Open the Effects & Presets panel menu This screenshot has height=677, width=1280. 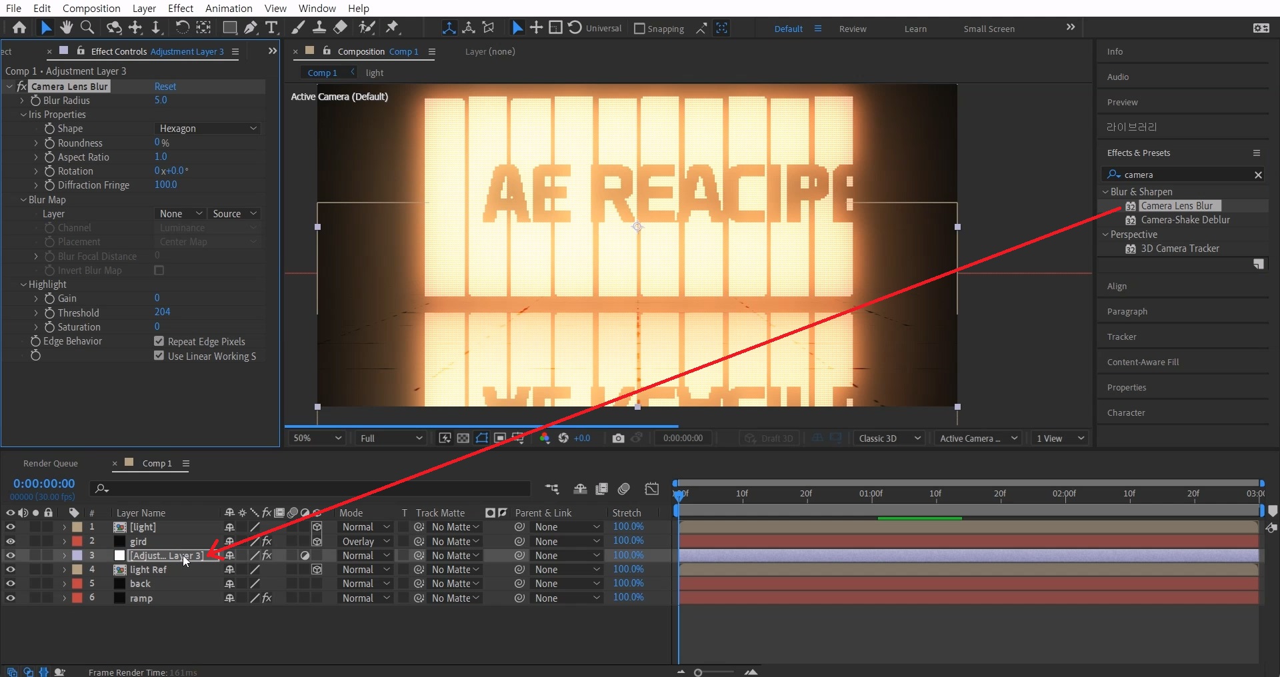click(1257, 153)
